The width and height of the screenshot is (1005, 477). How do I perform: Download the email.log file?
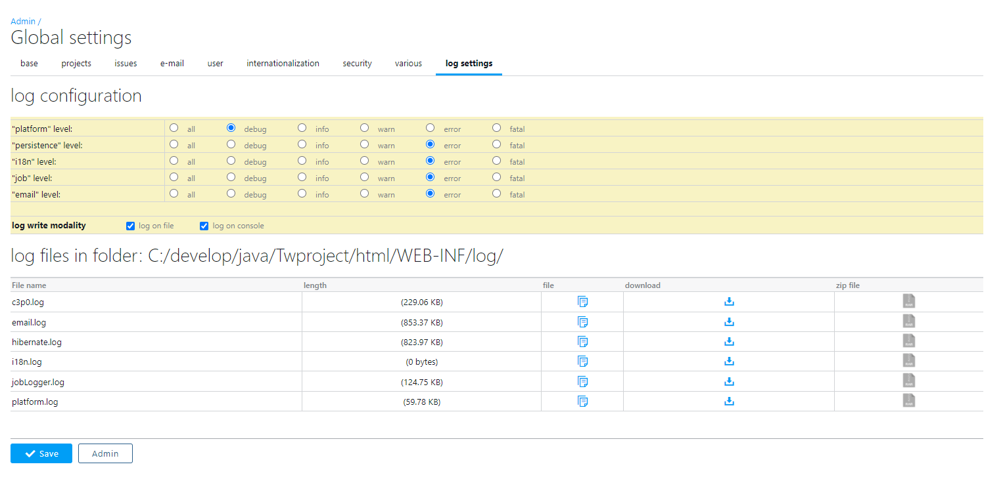click(x=729, y=321)
